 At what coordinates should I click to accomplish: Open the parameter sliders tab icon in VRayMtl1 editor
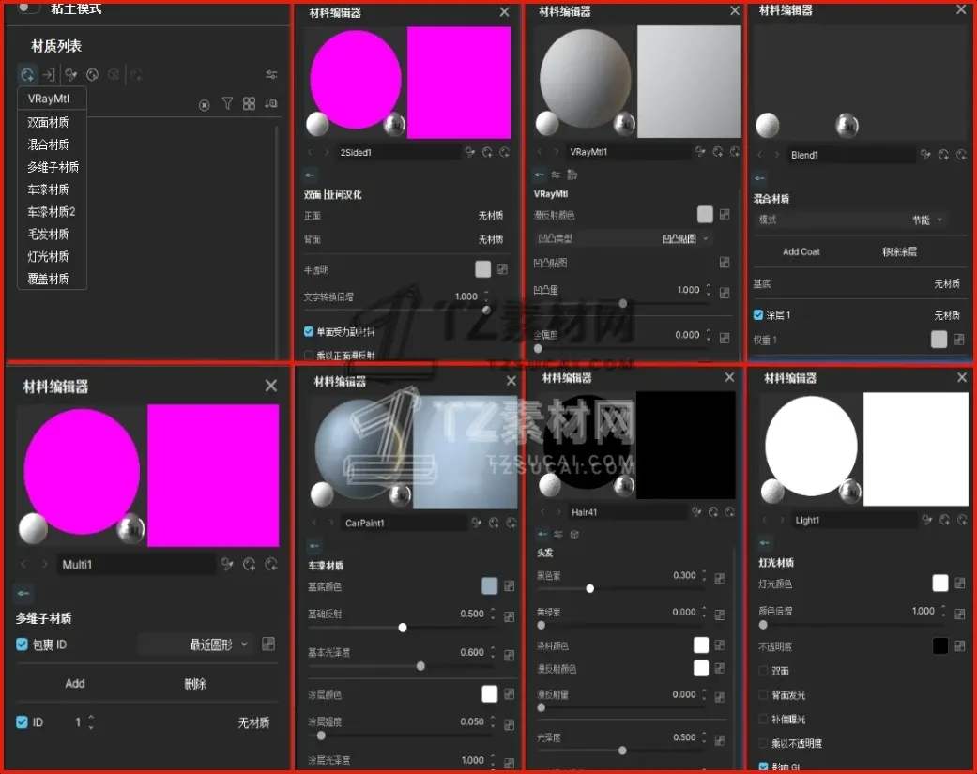[x=556, y=175]
